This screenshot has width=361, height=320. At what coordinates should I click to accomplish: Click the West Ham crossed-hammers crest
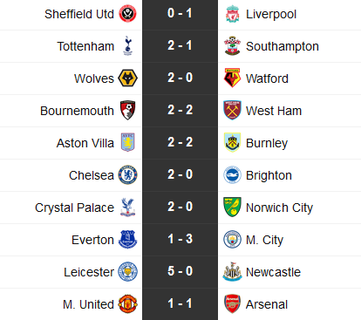232,110
